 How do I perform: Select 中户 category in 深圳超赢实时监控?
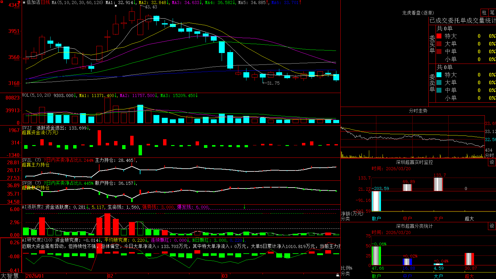(407, 219)
